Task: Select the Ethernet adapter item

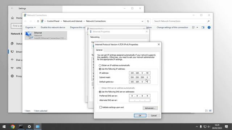Action: click(x=46, y=35)
